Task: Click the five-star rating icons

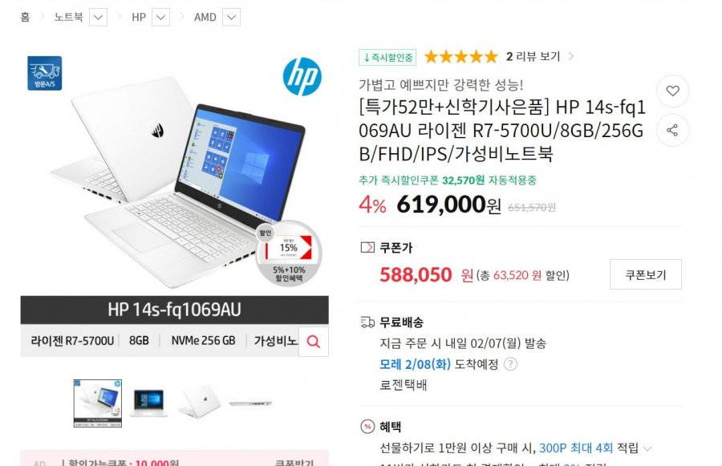Action: (461, 57)
